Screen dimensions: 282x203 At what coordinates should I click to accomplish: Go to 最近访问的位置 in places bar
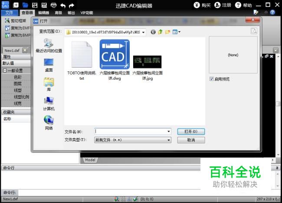click(x=49, y=45)
